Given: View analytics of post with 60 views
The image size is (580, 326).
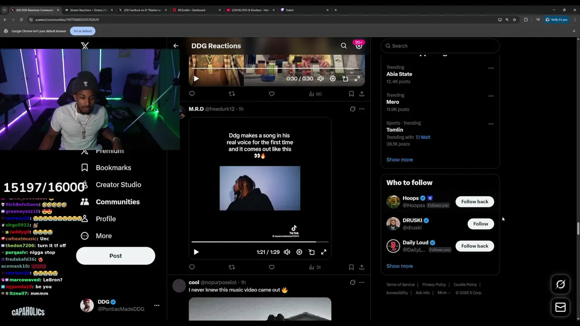Looking at the screenshot, I should 315,94.
